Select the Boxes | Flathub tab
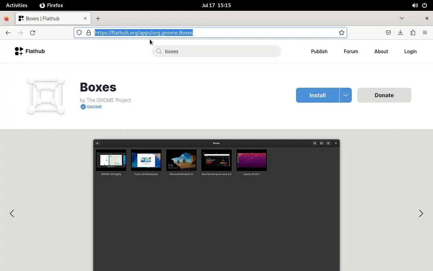This screenshot has height=271, width=433. [x=53, y=18]
